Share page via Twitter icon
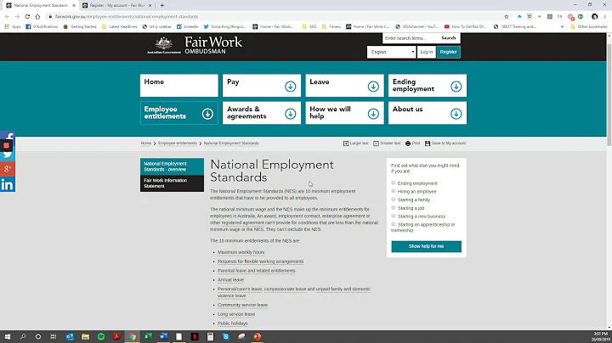The height and width of the screenshot is (343, 612). tap(8, 155)
